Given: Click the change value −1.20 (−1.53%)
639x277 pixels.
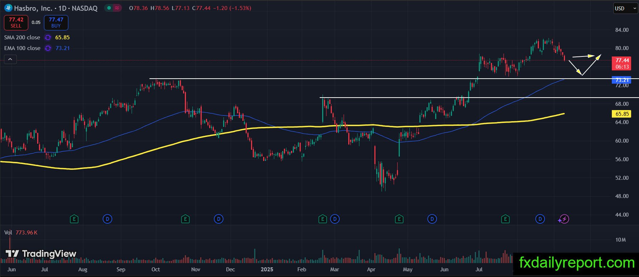Looking at the screenshot, I should click(232, 8).
